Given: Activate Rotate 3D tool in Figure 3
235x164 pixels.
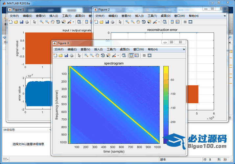Looking at the screenshot, I should click(x=103, y=55).
